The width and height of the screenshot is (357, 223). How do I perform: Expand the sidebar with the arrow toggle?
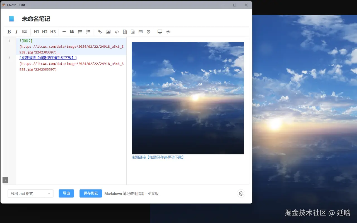pos(5,180)
